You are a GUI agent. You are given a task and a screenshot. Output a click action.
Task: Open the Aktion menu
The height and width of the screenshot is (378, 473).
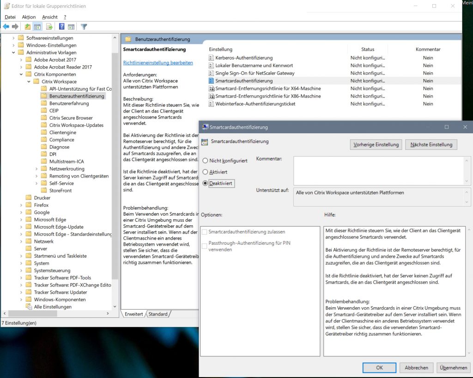click(29, 17)
